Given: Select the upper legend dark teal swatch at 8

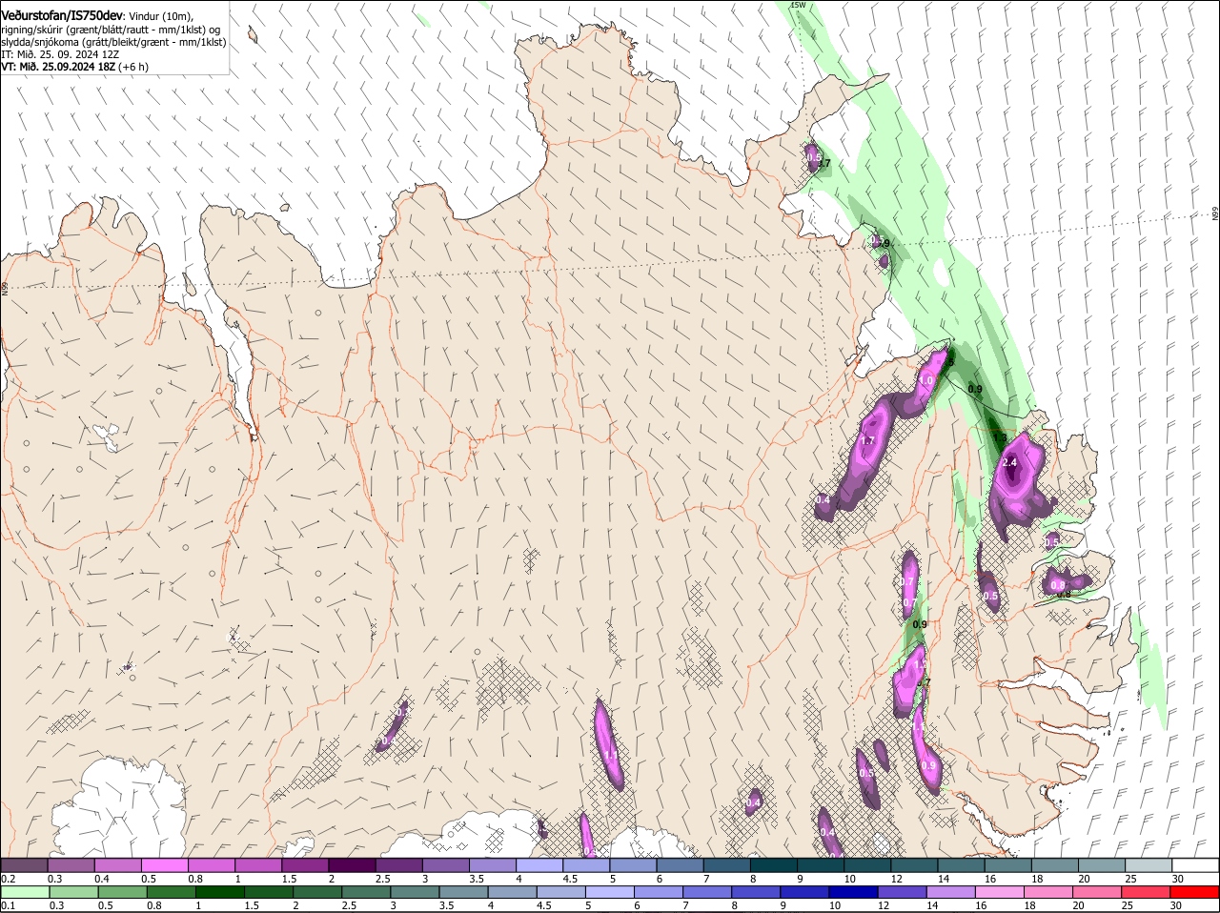Looking at the screenshot, I should (775, 864).
